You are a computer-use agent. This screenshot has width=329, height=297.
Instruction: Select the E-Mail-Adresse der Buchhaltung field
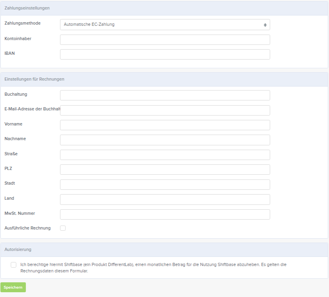pos(165,110)
